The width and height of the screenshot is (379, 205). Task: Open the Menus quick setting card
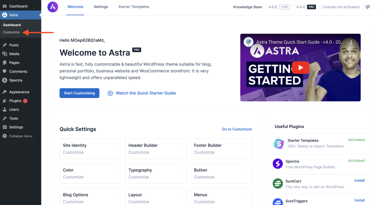(x=221, y=196)
